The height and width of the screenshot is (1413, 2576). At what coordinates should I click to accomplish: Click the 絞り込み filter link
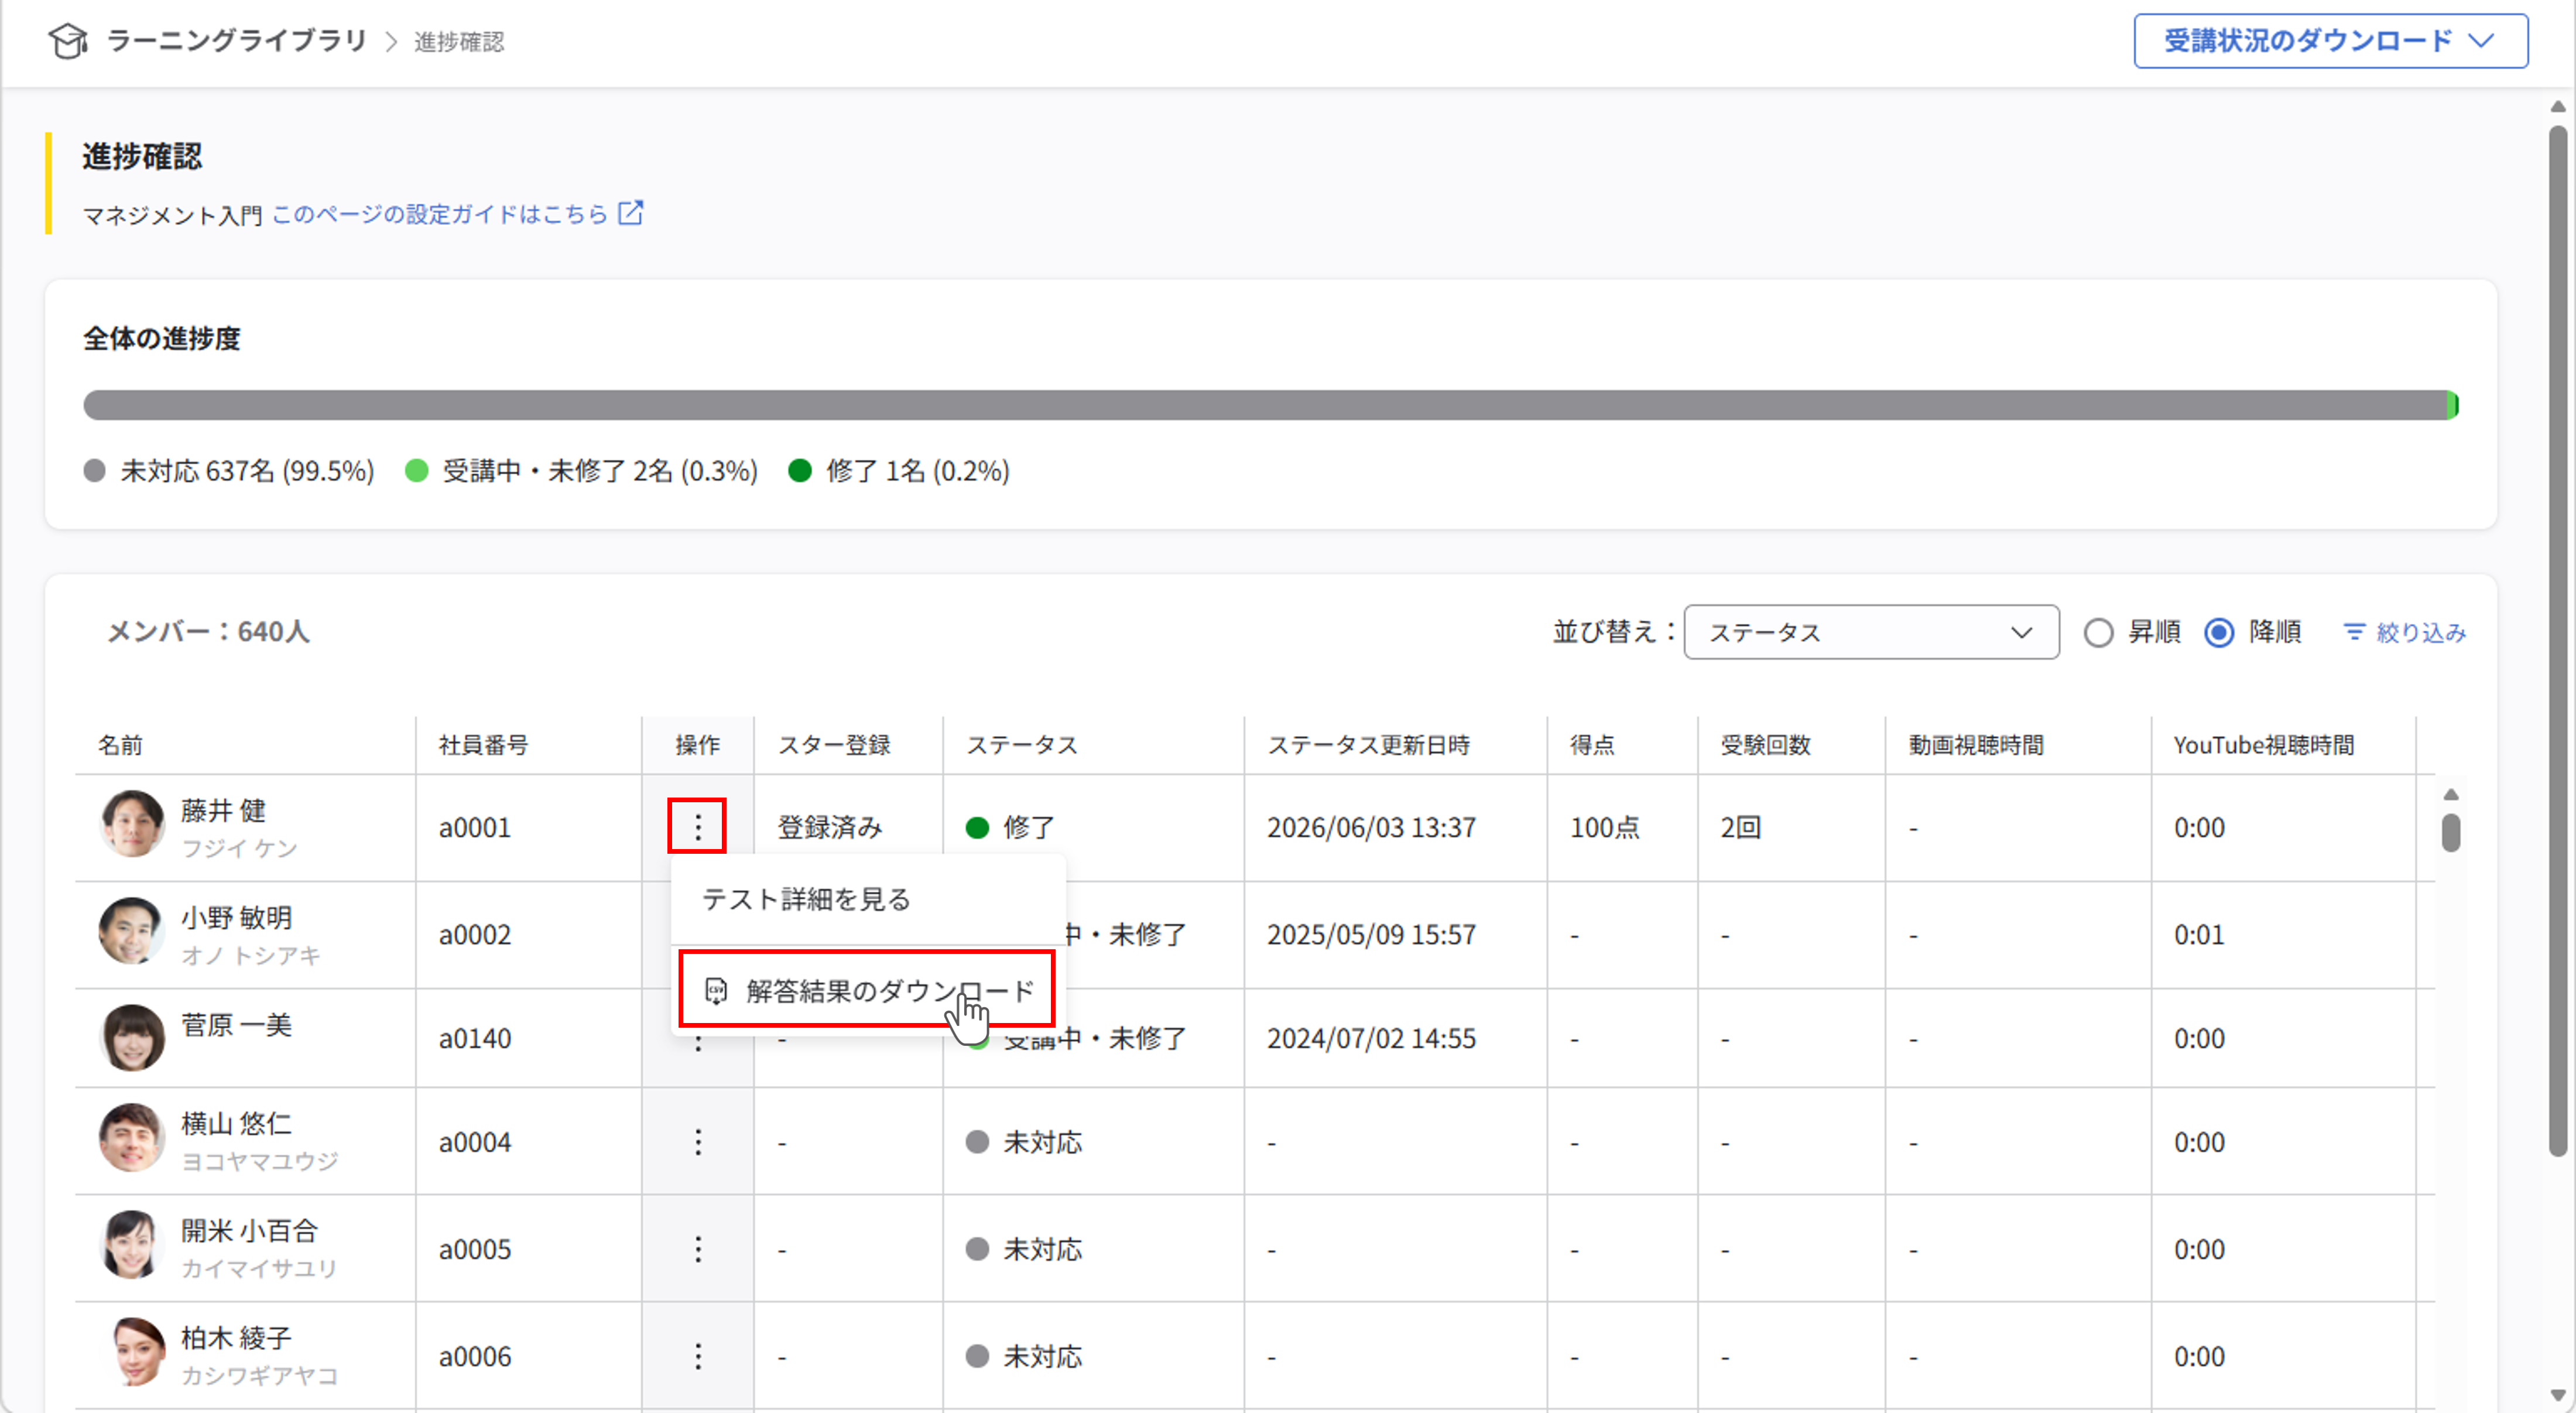(x=2405, y=633)
